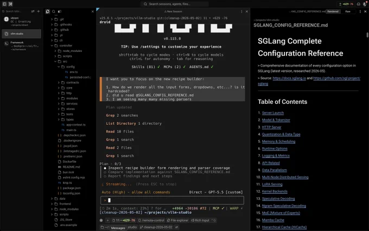Click the global Search sessions, agents, files bar
Image resolution: width=369 pixels, height=231 pixels.
point(174,4)
